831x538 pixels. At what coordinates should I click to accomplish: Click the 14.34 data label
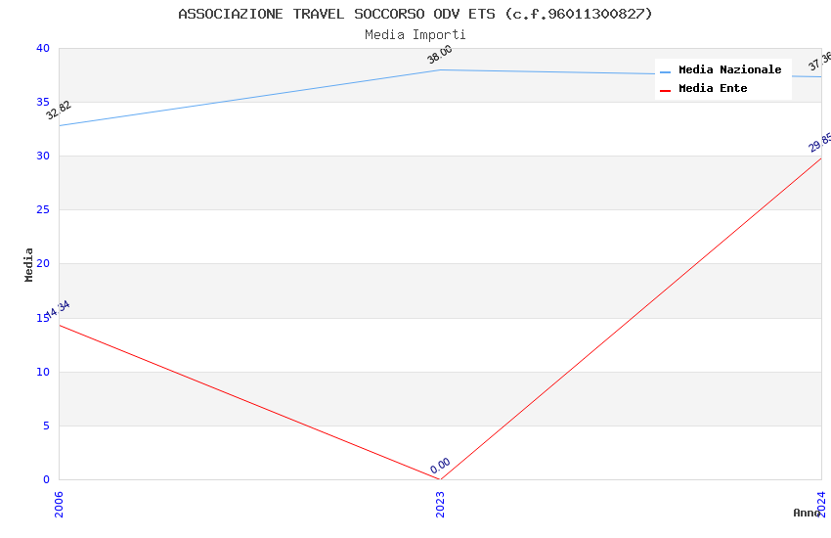click(58, 309)
